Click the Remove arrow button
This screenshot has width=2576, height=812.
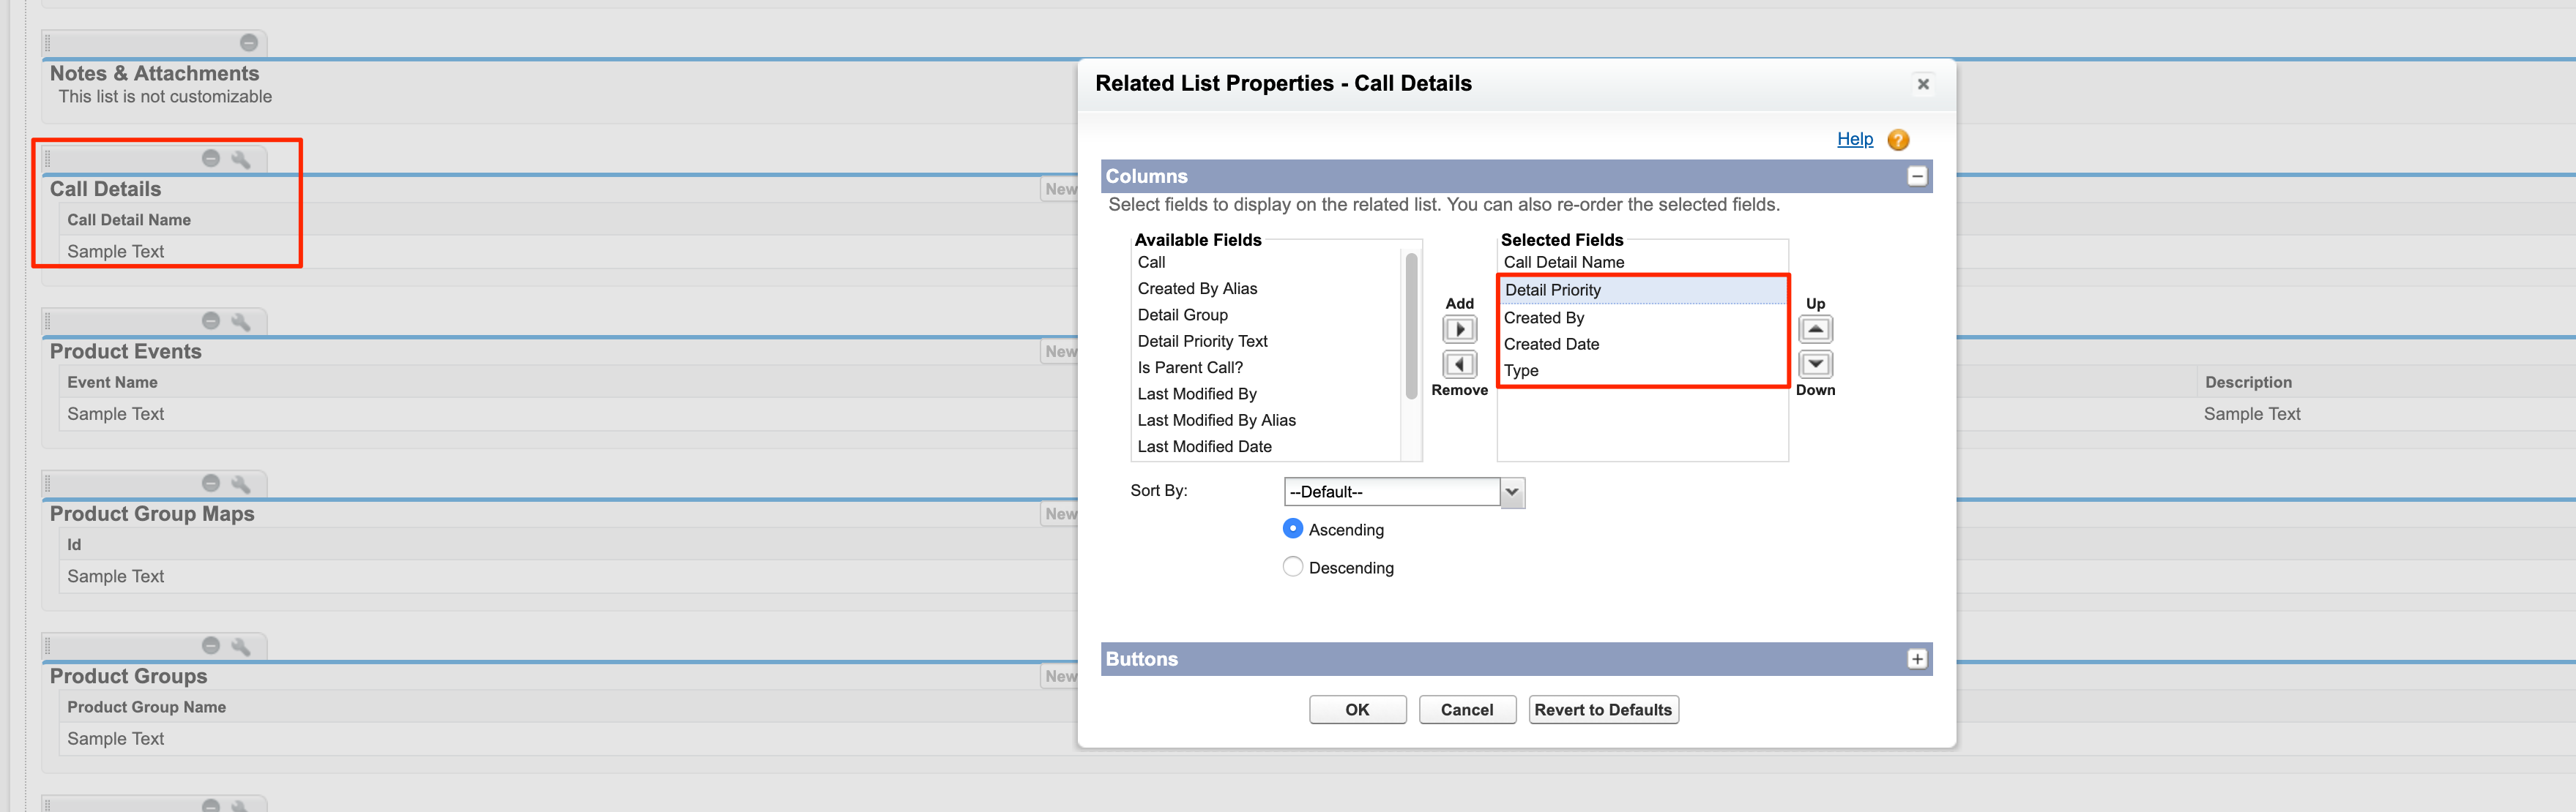[x=1459, y=364]
